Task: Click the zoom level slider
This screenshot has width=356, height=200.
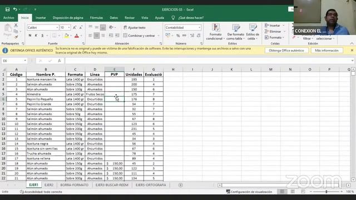Action: [327, 192]
